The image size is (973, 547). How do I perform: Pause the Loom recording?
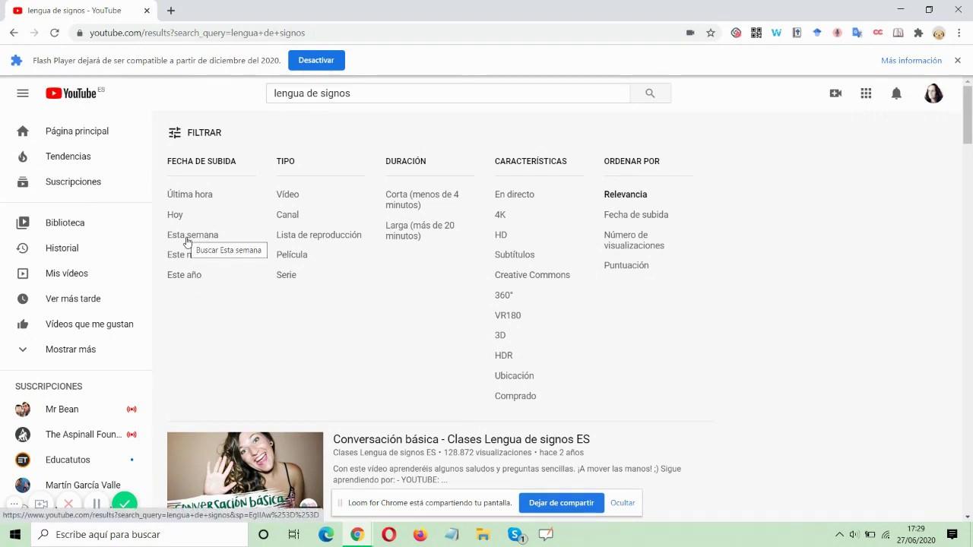tap(97, 504)
